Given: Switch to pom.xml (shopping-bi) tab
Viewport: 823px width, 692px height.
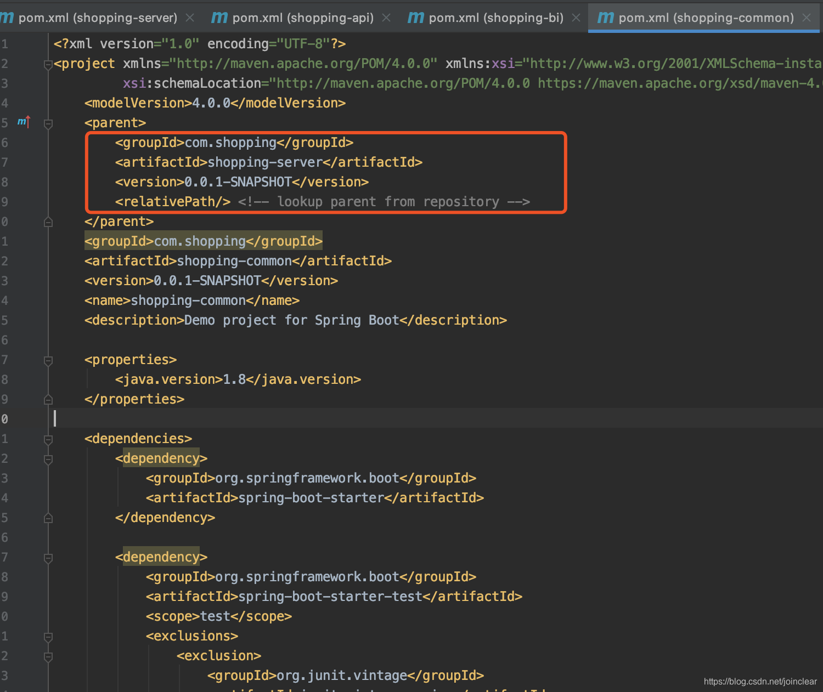Looking at the screenshot, I should 496,18.
